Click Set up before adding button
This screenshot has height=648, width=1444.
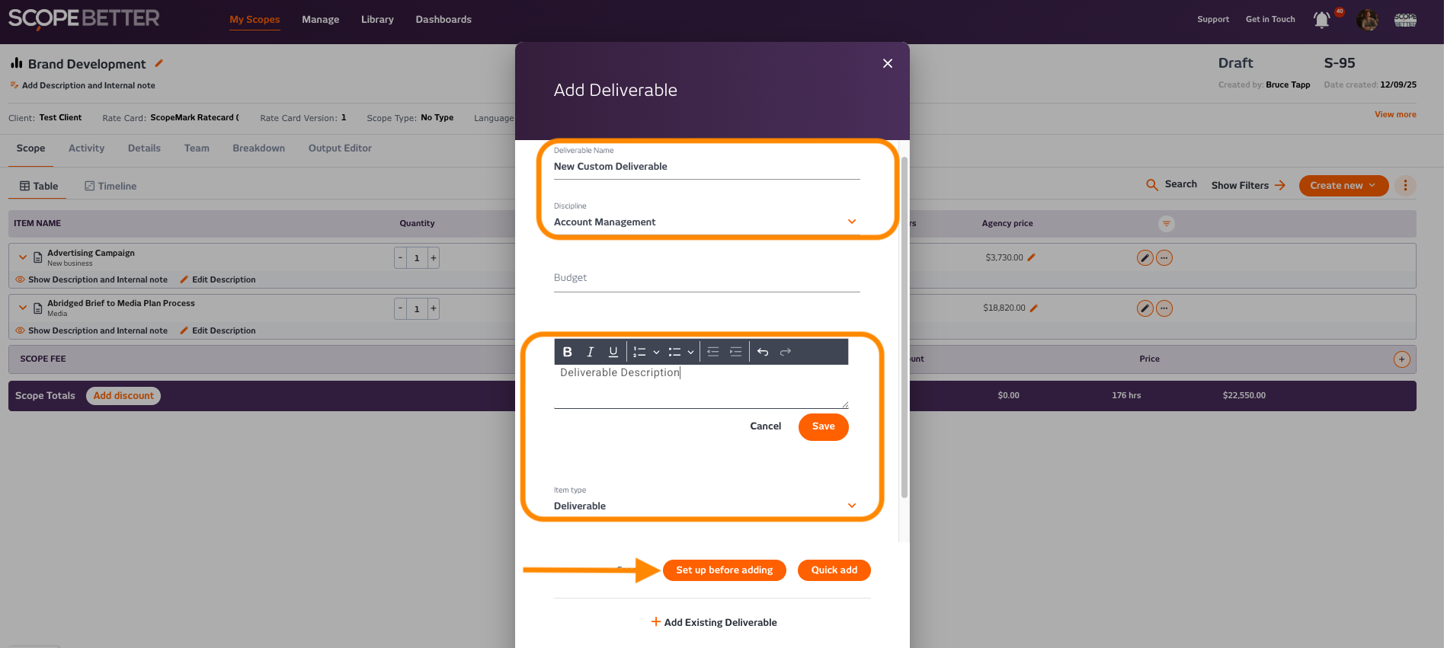[x=724, y=570]
